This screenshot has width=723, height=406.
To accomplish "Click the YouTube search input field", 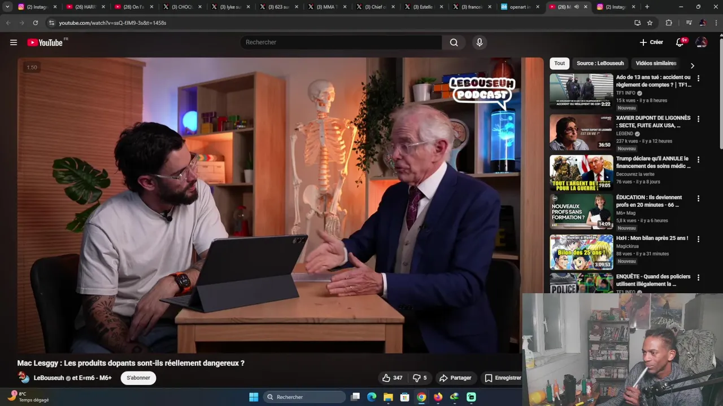I will 342,42.
